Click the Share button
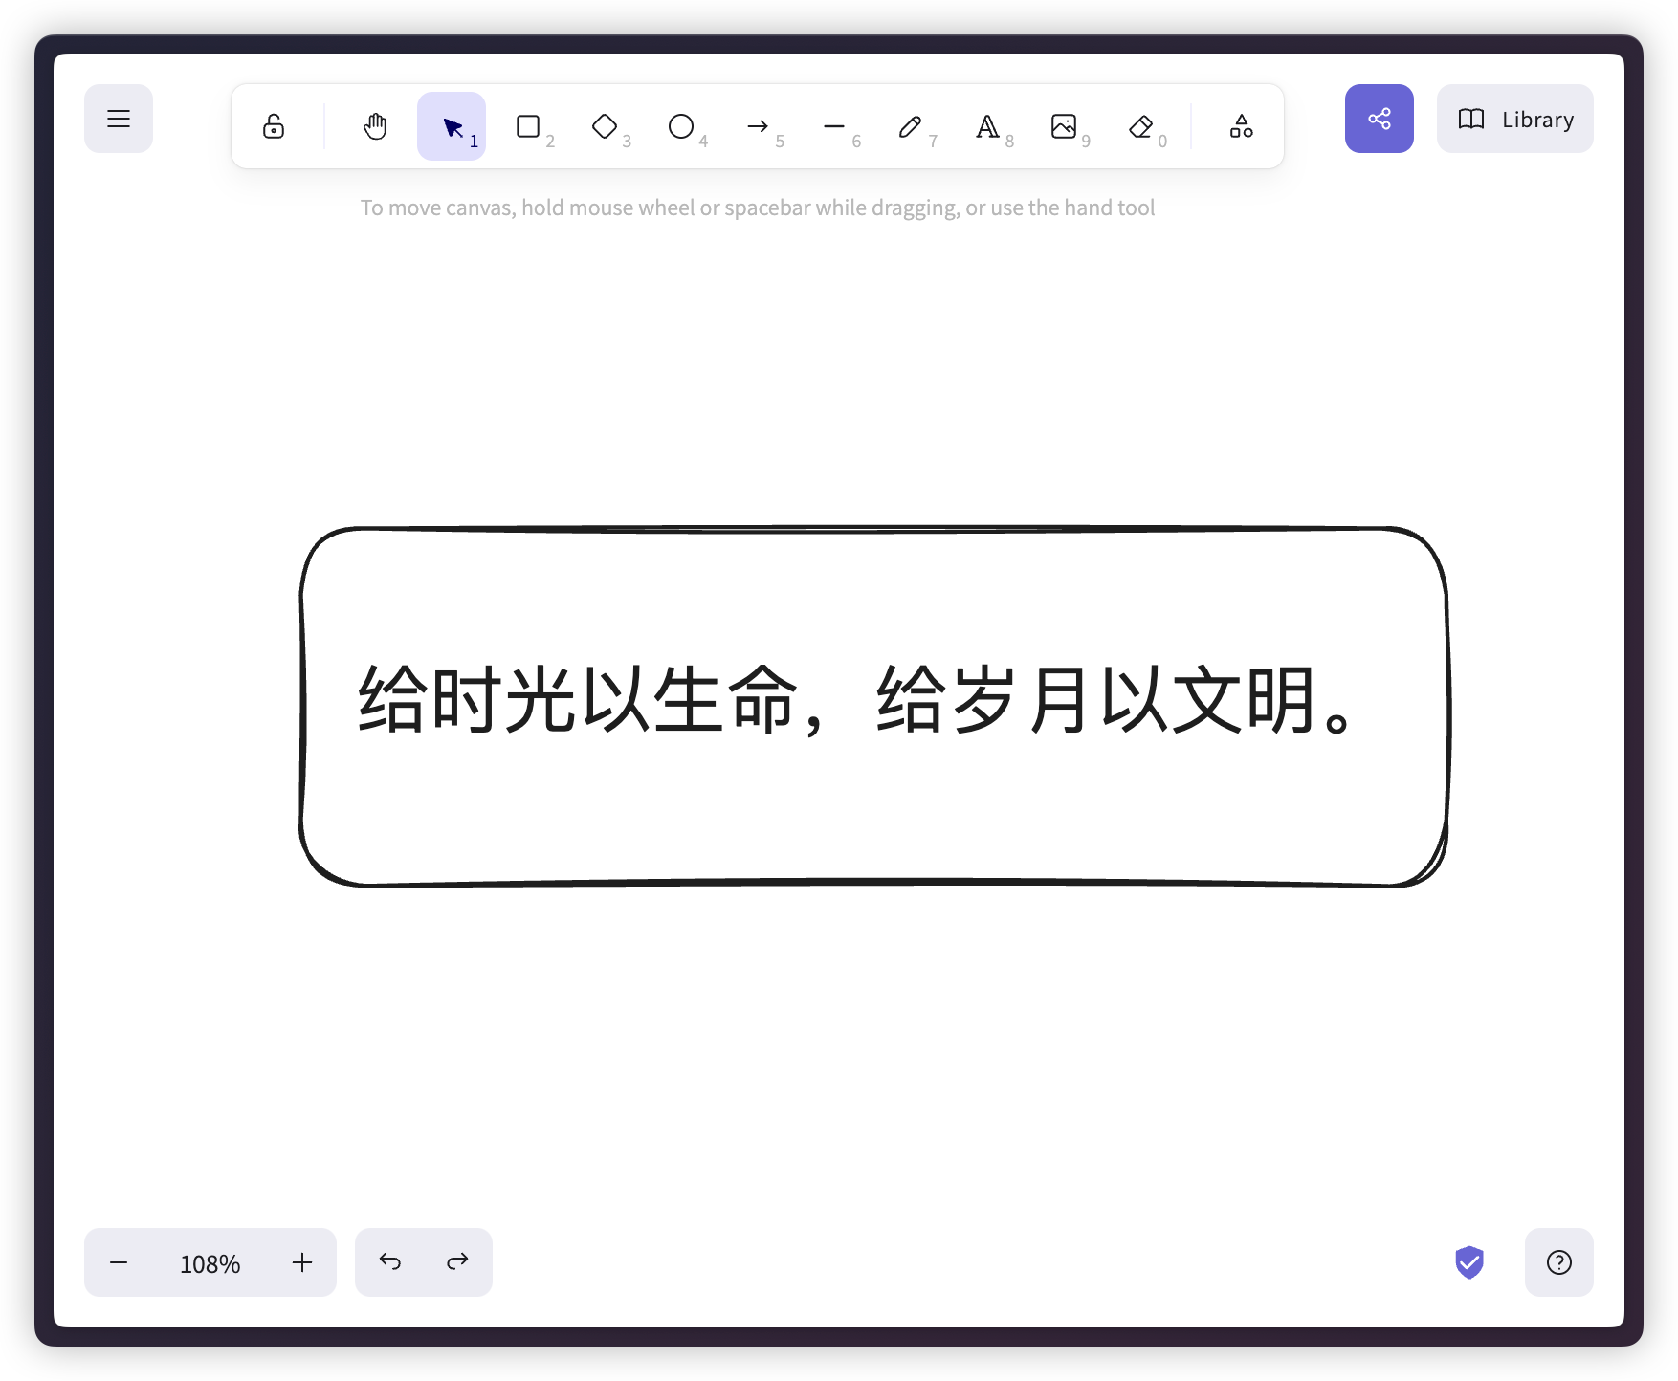 pos(1379,119)
